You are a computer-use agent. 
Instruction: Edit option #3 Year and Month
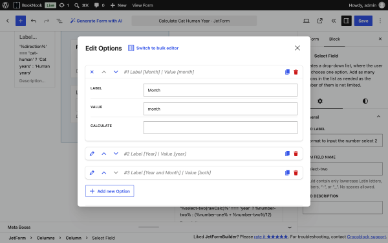(92, 172)
